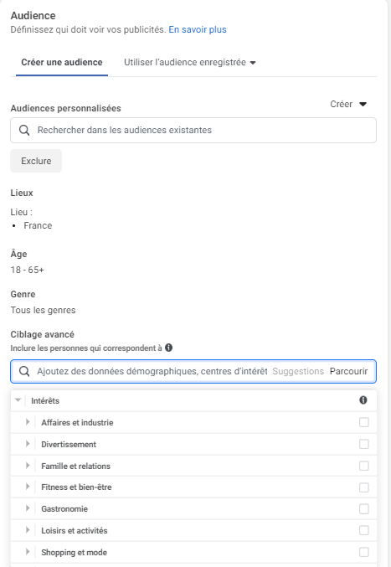Expand Fitness et bien-être subcategories
The image size is (391, 567).
[28, 487]
